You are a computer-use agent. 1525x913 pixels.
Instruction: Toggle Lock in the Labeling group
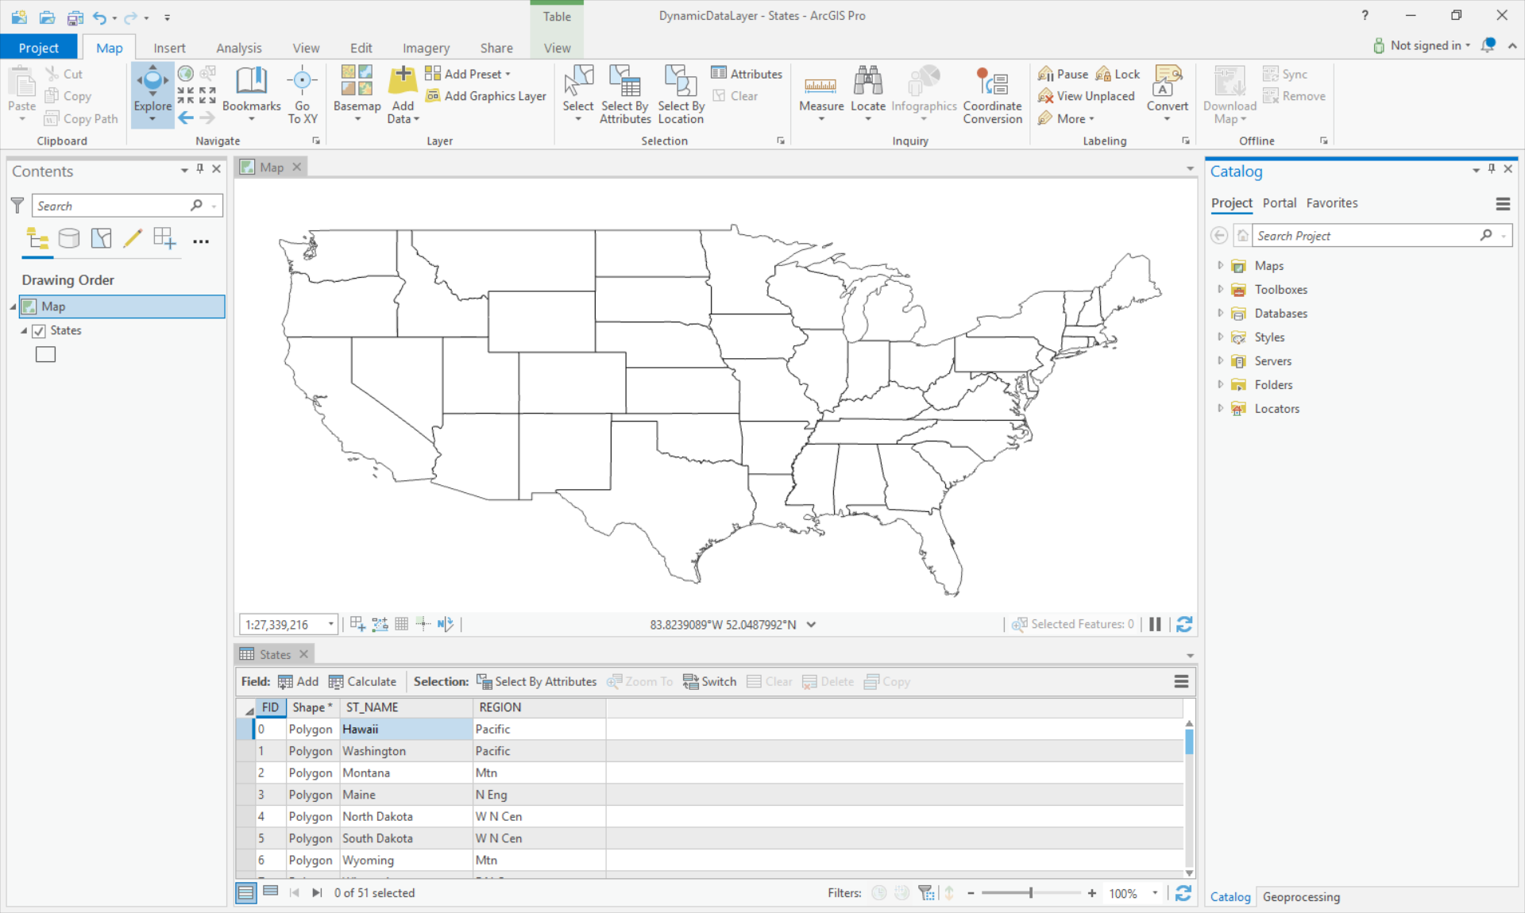1118,73
